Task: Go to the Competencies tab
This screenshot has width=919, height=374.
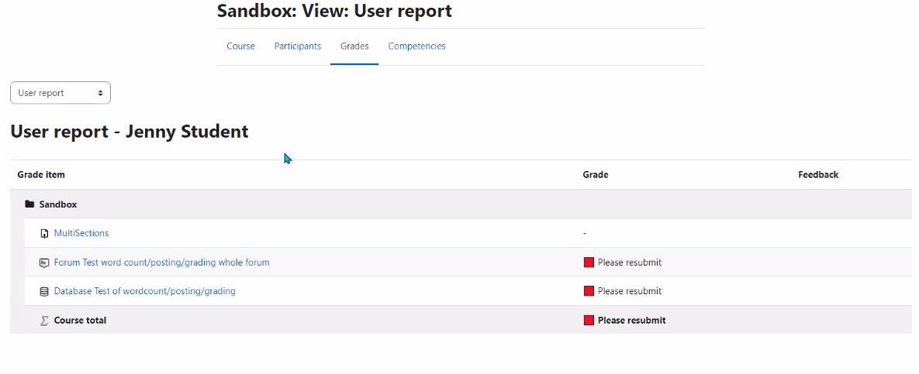Action: coord(416,46)
